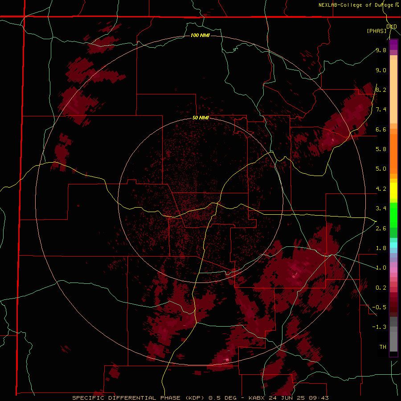Click the NEXLAB-College of DuPage credit text
Screen dimensions: 401x401
[x=356, y=5]
